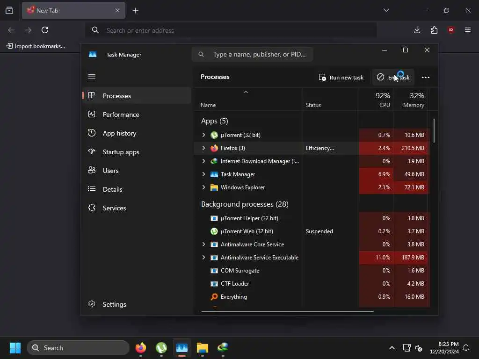
Task: Click the sort direction arrow above Name
Action: point(246,92)
